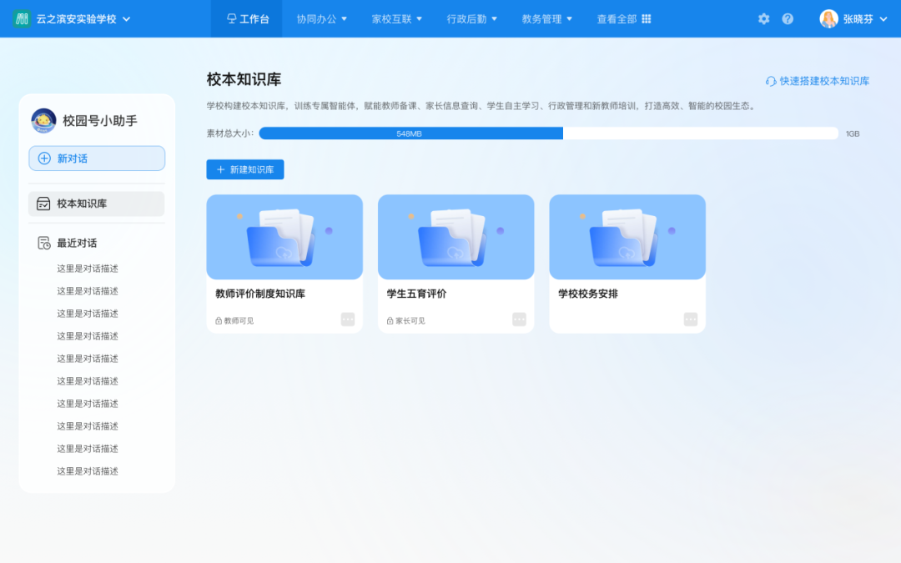901x563 pixels.
Task: Click the help question mark icon
Action: [786, 18]
